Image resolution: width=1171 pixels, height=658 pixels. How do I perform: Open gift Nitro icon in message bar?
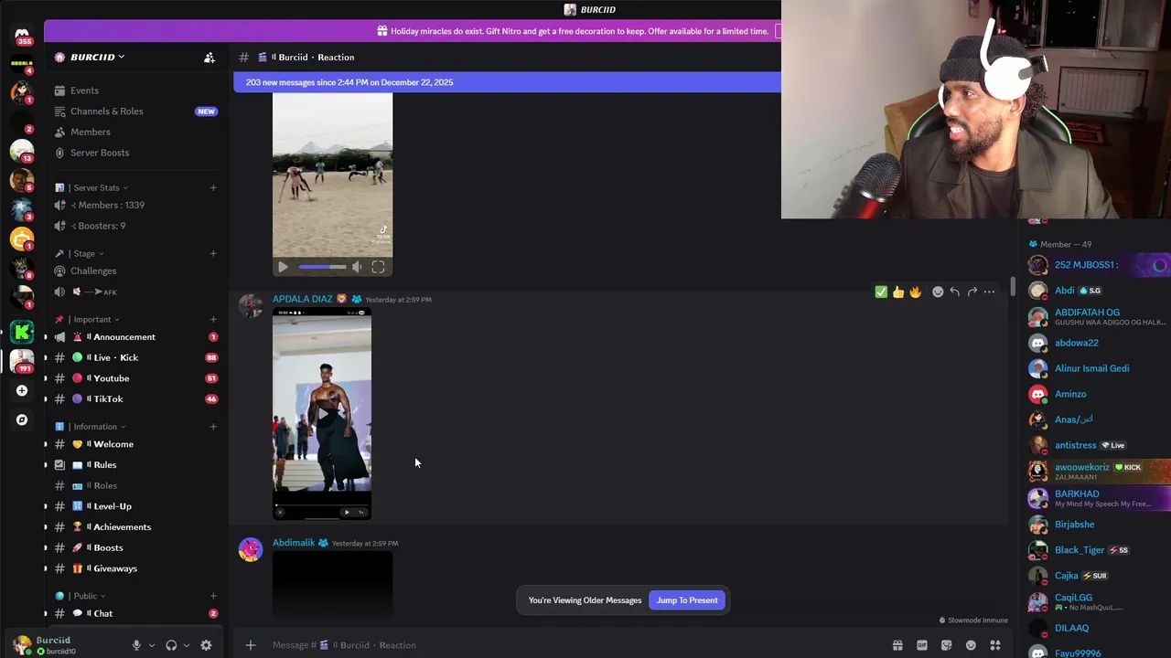click(897, 645)
